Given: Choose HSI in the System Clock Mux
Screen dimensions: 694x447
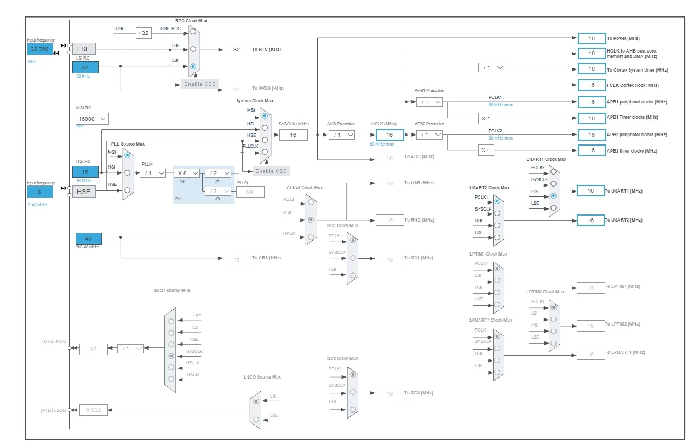Looking at the screenshot, I should coord(265,127).
